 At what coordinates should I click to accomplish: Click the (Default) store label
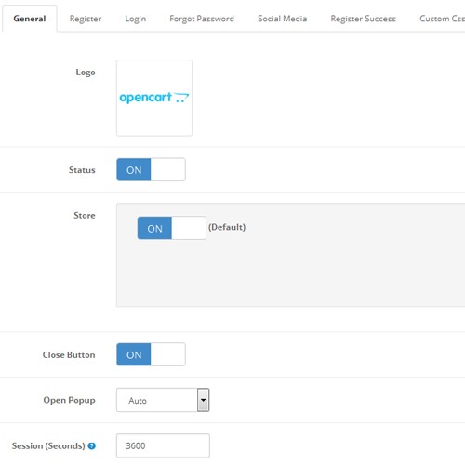point(227,227)
